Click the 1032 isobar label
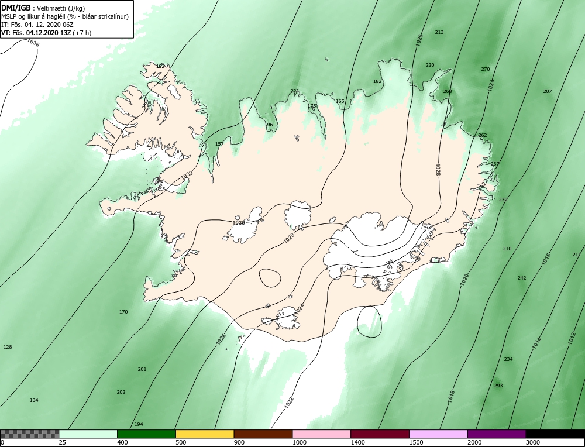 [187, 174]
